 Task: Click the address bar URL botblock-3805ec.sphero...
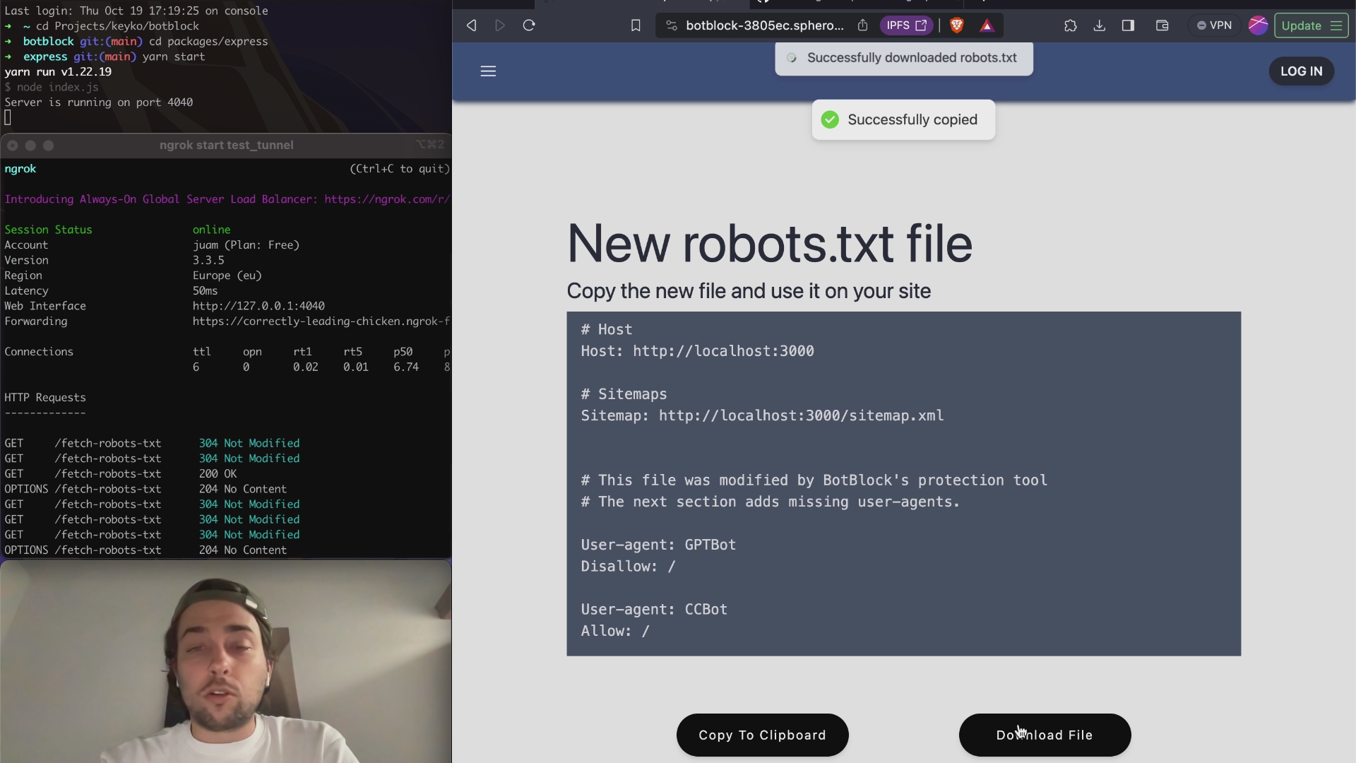click(x=765, y=25)
